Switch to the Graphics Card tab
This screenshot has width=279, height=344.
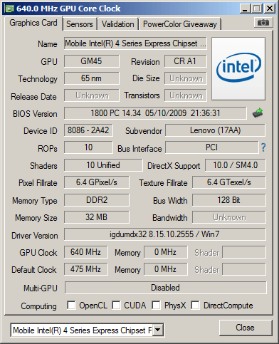(33, 23)
